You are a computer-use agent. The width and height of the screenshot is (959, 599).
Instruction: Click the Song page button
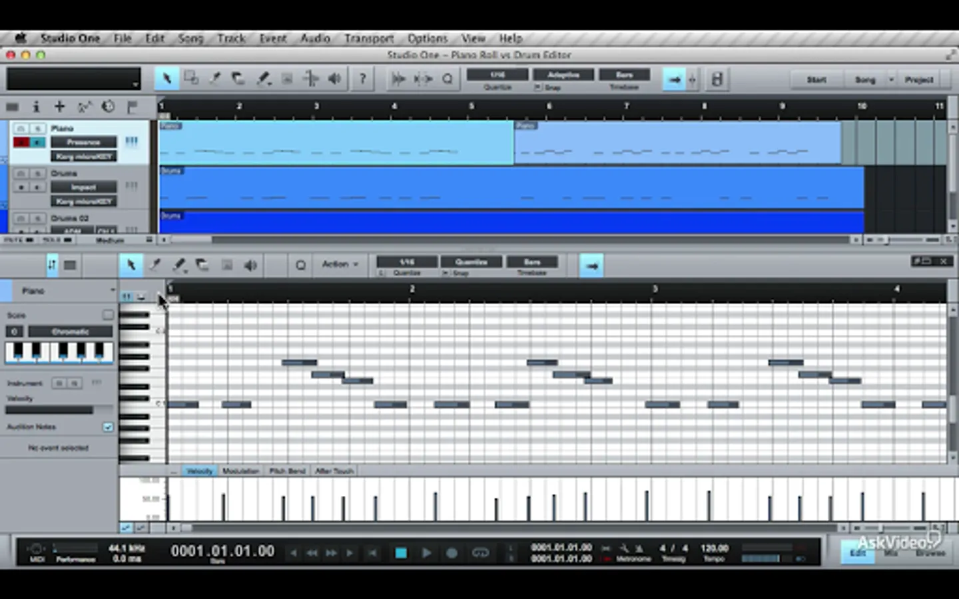[865, 80]
